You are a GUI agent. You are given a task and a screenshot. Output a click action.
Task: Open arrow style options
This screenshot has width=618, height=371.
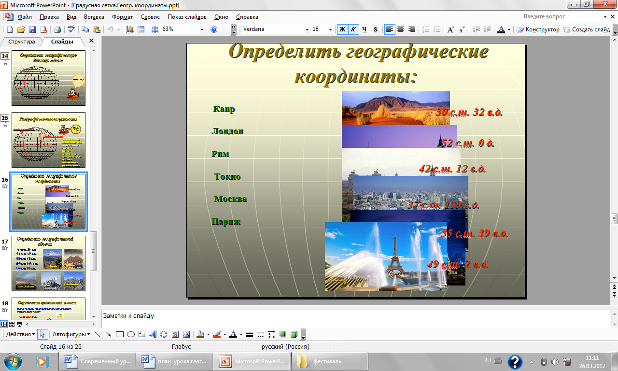click(x=271, y=334)
